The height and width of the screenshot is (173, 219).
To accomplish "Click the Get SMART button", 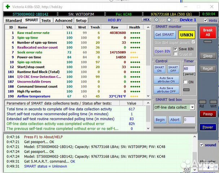I will pos(165,35).
